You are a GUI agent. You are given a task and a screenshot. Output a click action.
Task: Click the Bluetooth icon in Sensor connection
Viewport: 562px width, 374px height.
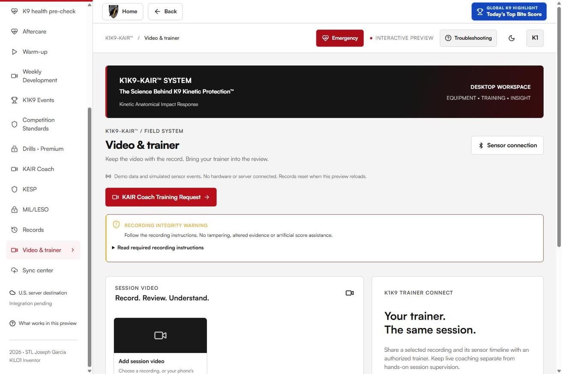pos(481,145)
